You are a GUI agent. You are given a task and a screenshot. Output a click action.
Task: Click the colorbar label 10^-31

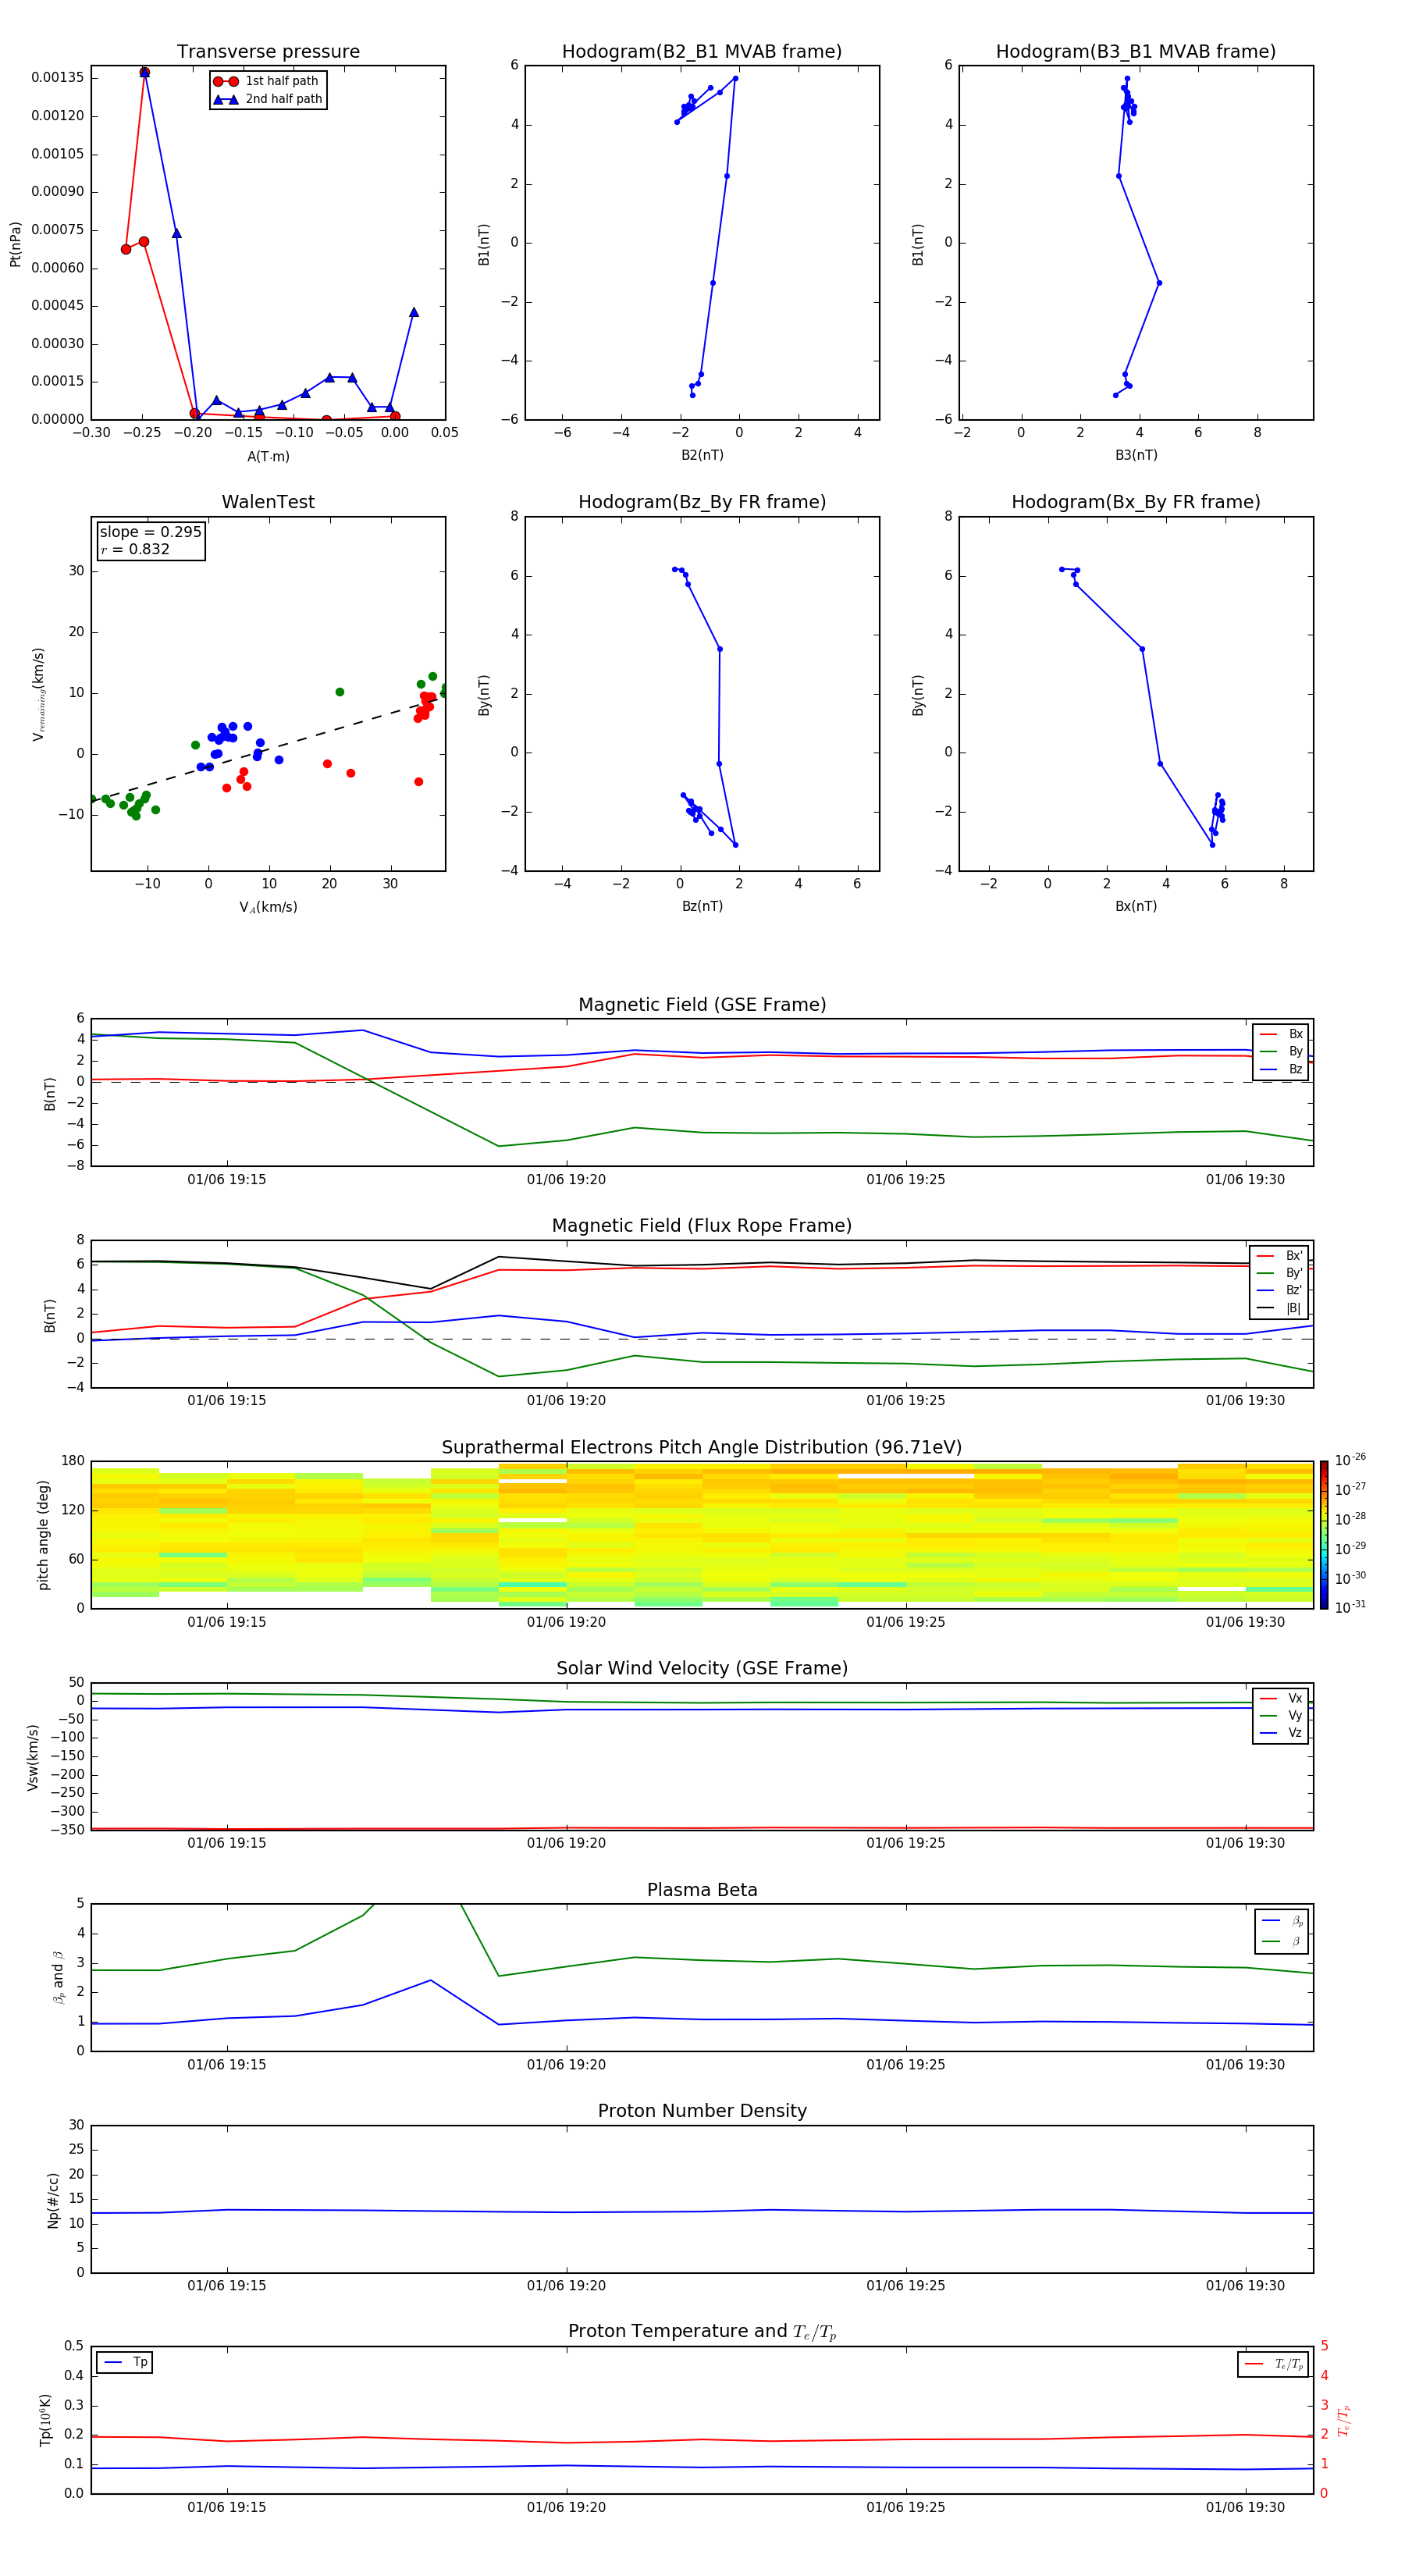click(1350, 1607)
